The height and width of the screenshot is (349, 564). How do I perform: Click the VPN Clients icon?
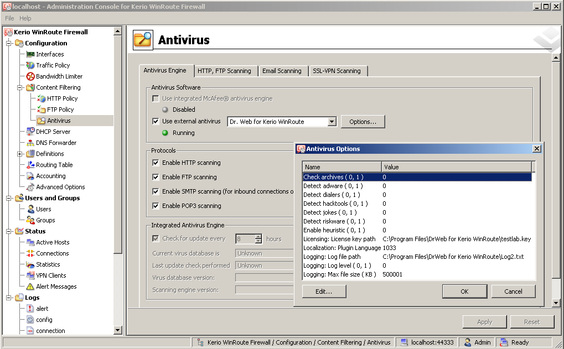(x=30, y=275)
